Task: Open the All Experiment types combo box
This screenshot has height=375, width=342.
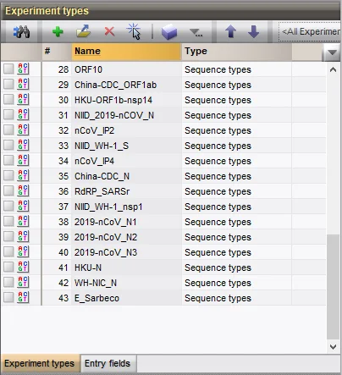Action: [310, 31]
